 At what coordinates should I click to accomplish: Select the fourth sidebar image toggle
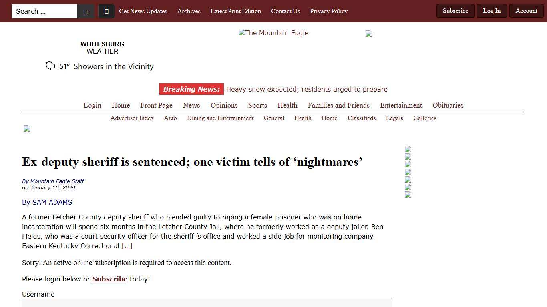click(408, 172)
